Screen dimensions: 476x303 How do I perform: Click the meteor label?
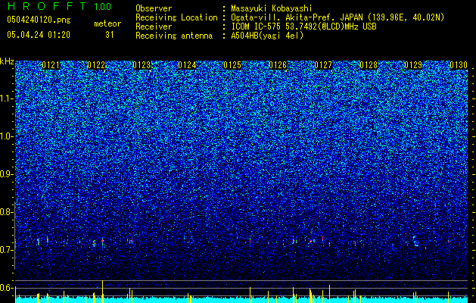coord(107,23)
